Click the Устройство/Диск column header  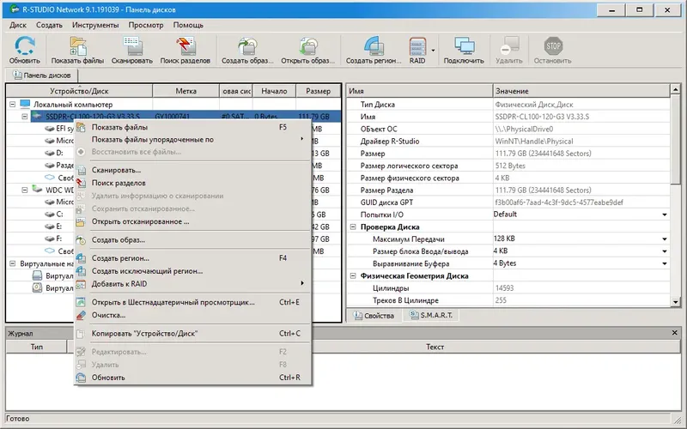click(x=79, y=91)
